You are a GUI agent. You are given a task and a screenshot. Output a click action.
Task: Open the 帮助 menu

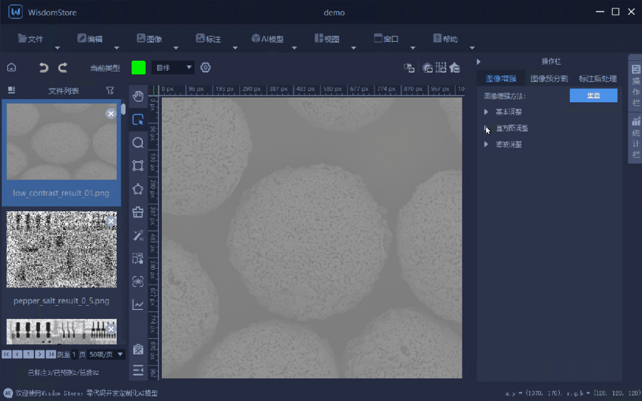point(445,39)
